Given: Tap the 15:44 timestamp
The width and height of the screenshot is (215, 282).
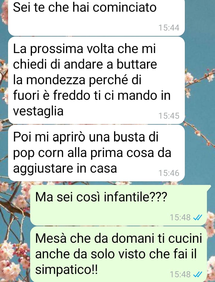Looking at the screenshot, I should [169, 28].
